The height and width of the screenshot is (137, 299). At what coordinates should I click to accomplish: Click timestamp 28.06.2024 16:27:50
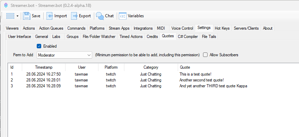[x=43, y=74]
